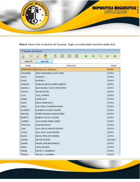Select the LEONOR ESTEVES anulado row

pos(70,140)
